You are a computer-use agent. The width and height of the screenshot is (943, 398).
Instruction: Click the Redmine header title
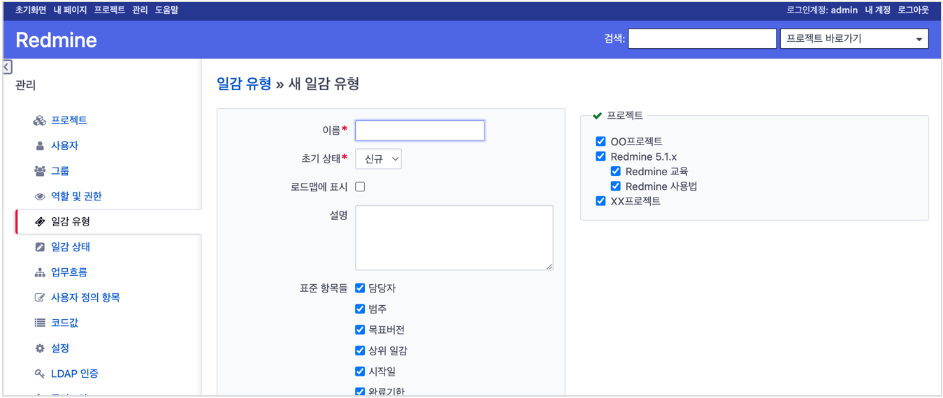pyautogui.click(x=56, y=40)
